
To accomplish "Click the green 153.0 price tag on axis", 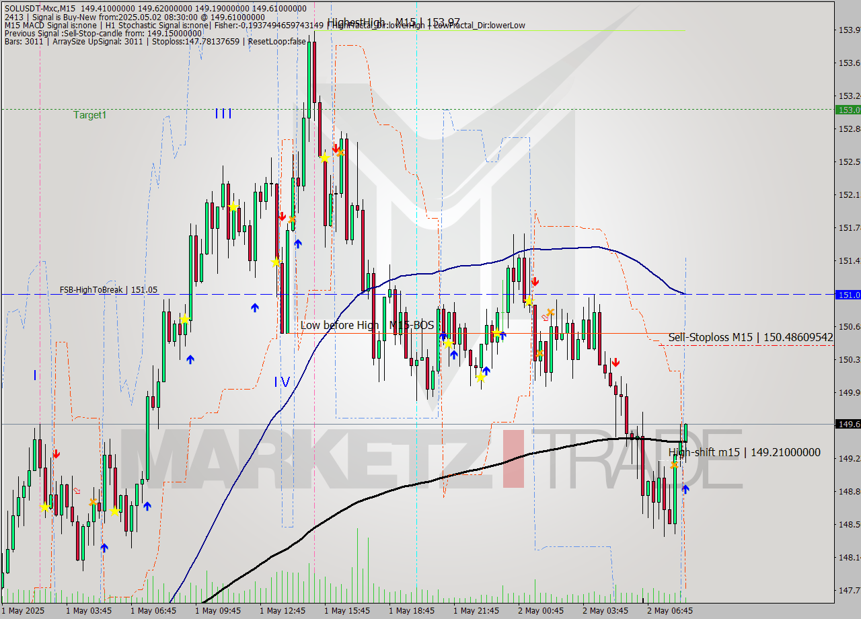I will 847,110.
